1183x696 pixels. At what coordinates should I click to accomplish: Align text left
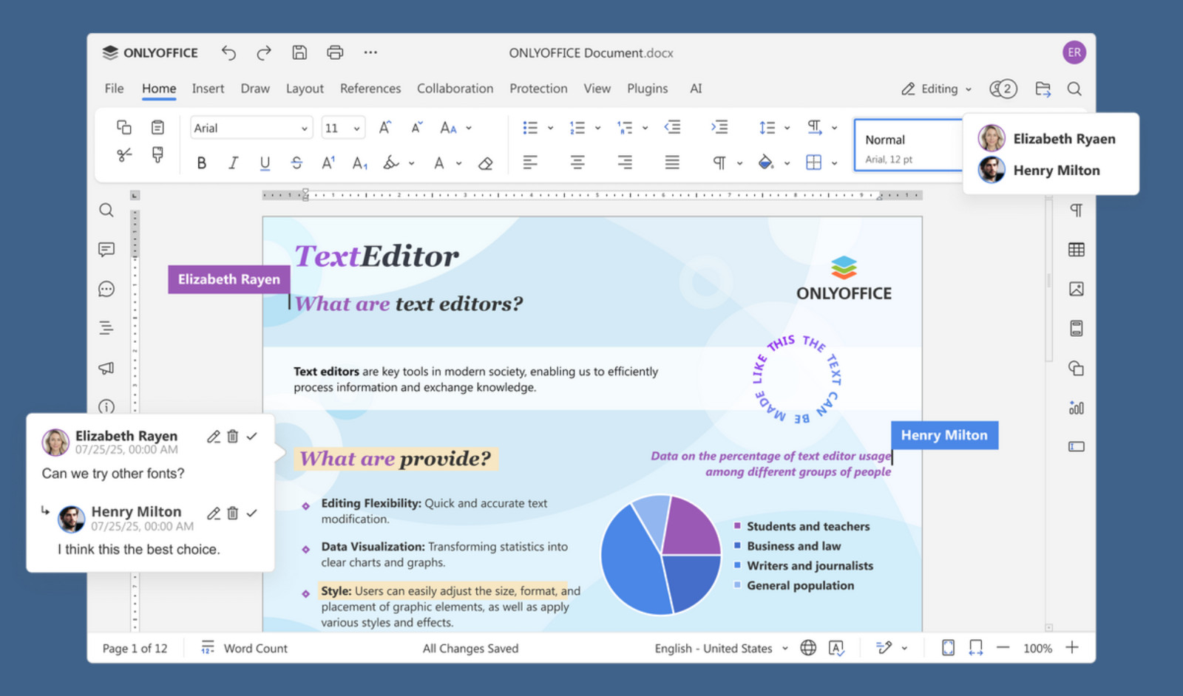pyautogui.click(x=530, y=163)
